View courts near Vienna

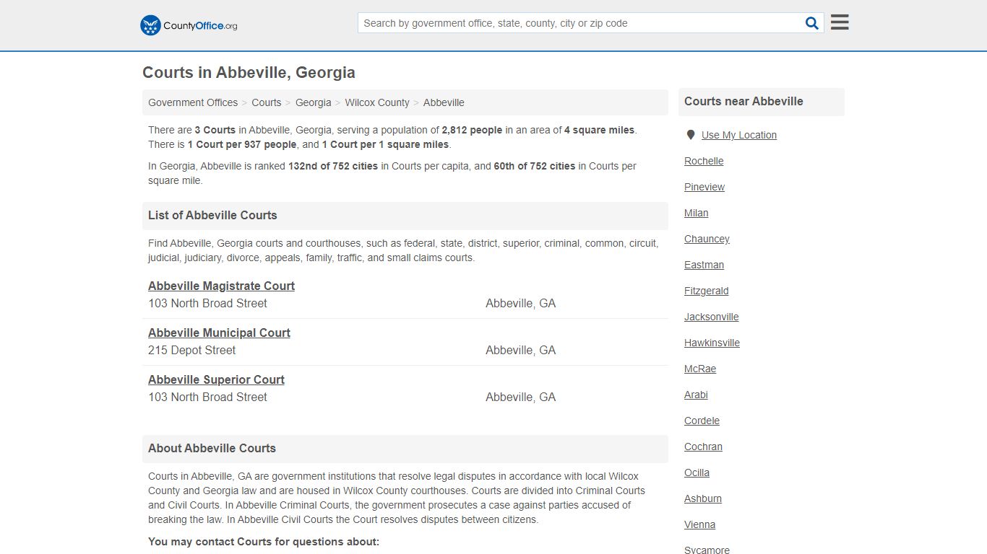click(x=699, y=524)
